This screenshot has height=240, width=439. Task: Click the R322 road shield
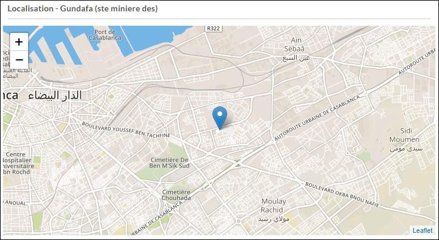214,28
